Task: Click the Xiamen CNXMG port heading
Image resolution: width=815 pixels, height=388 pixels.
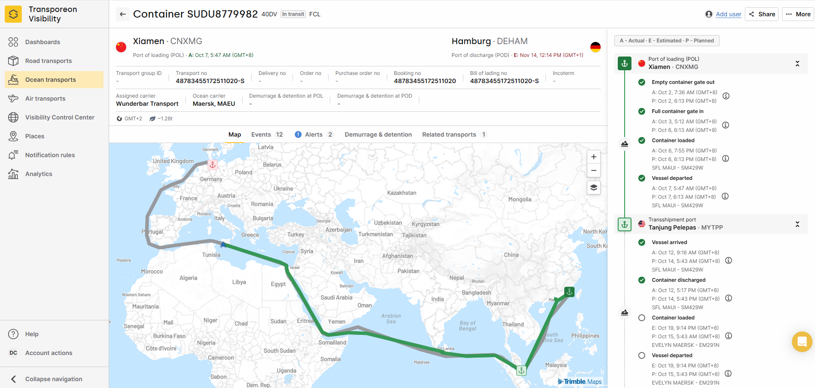Action: (168, 41)
